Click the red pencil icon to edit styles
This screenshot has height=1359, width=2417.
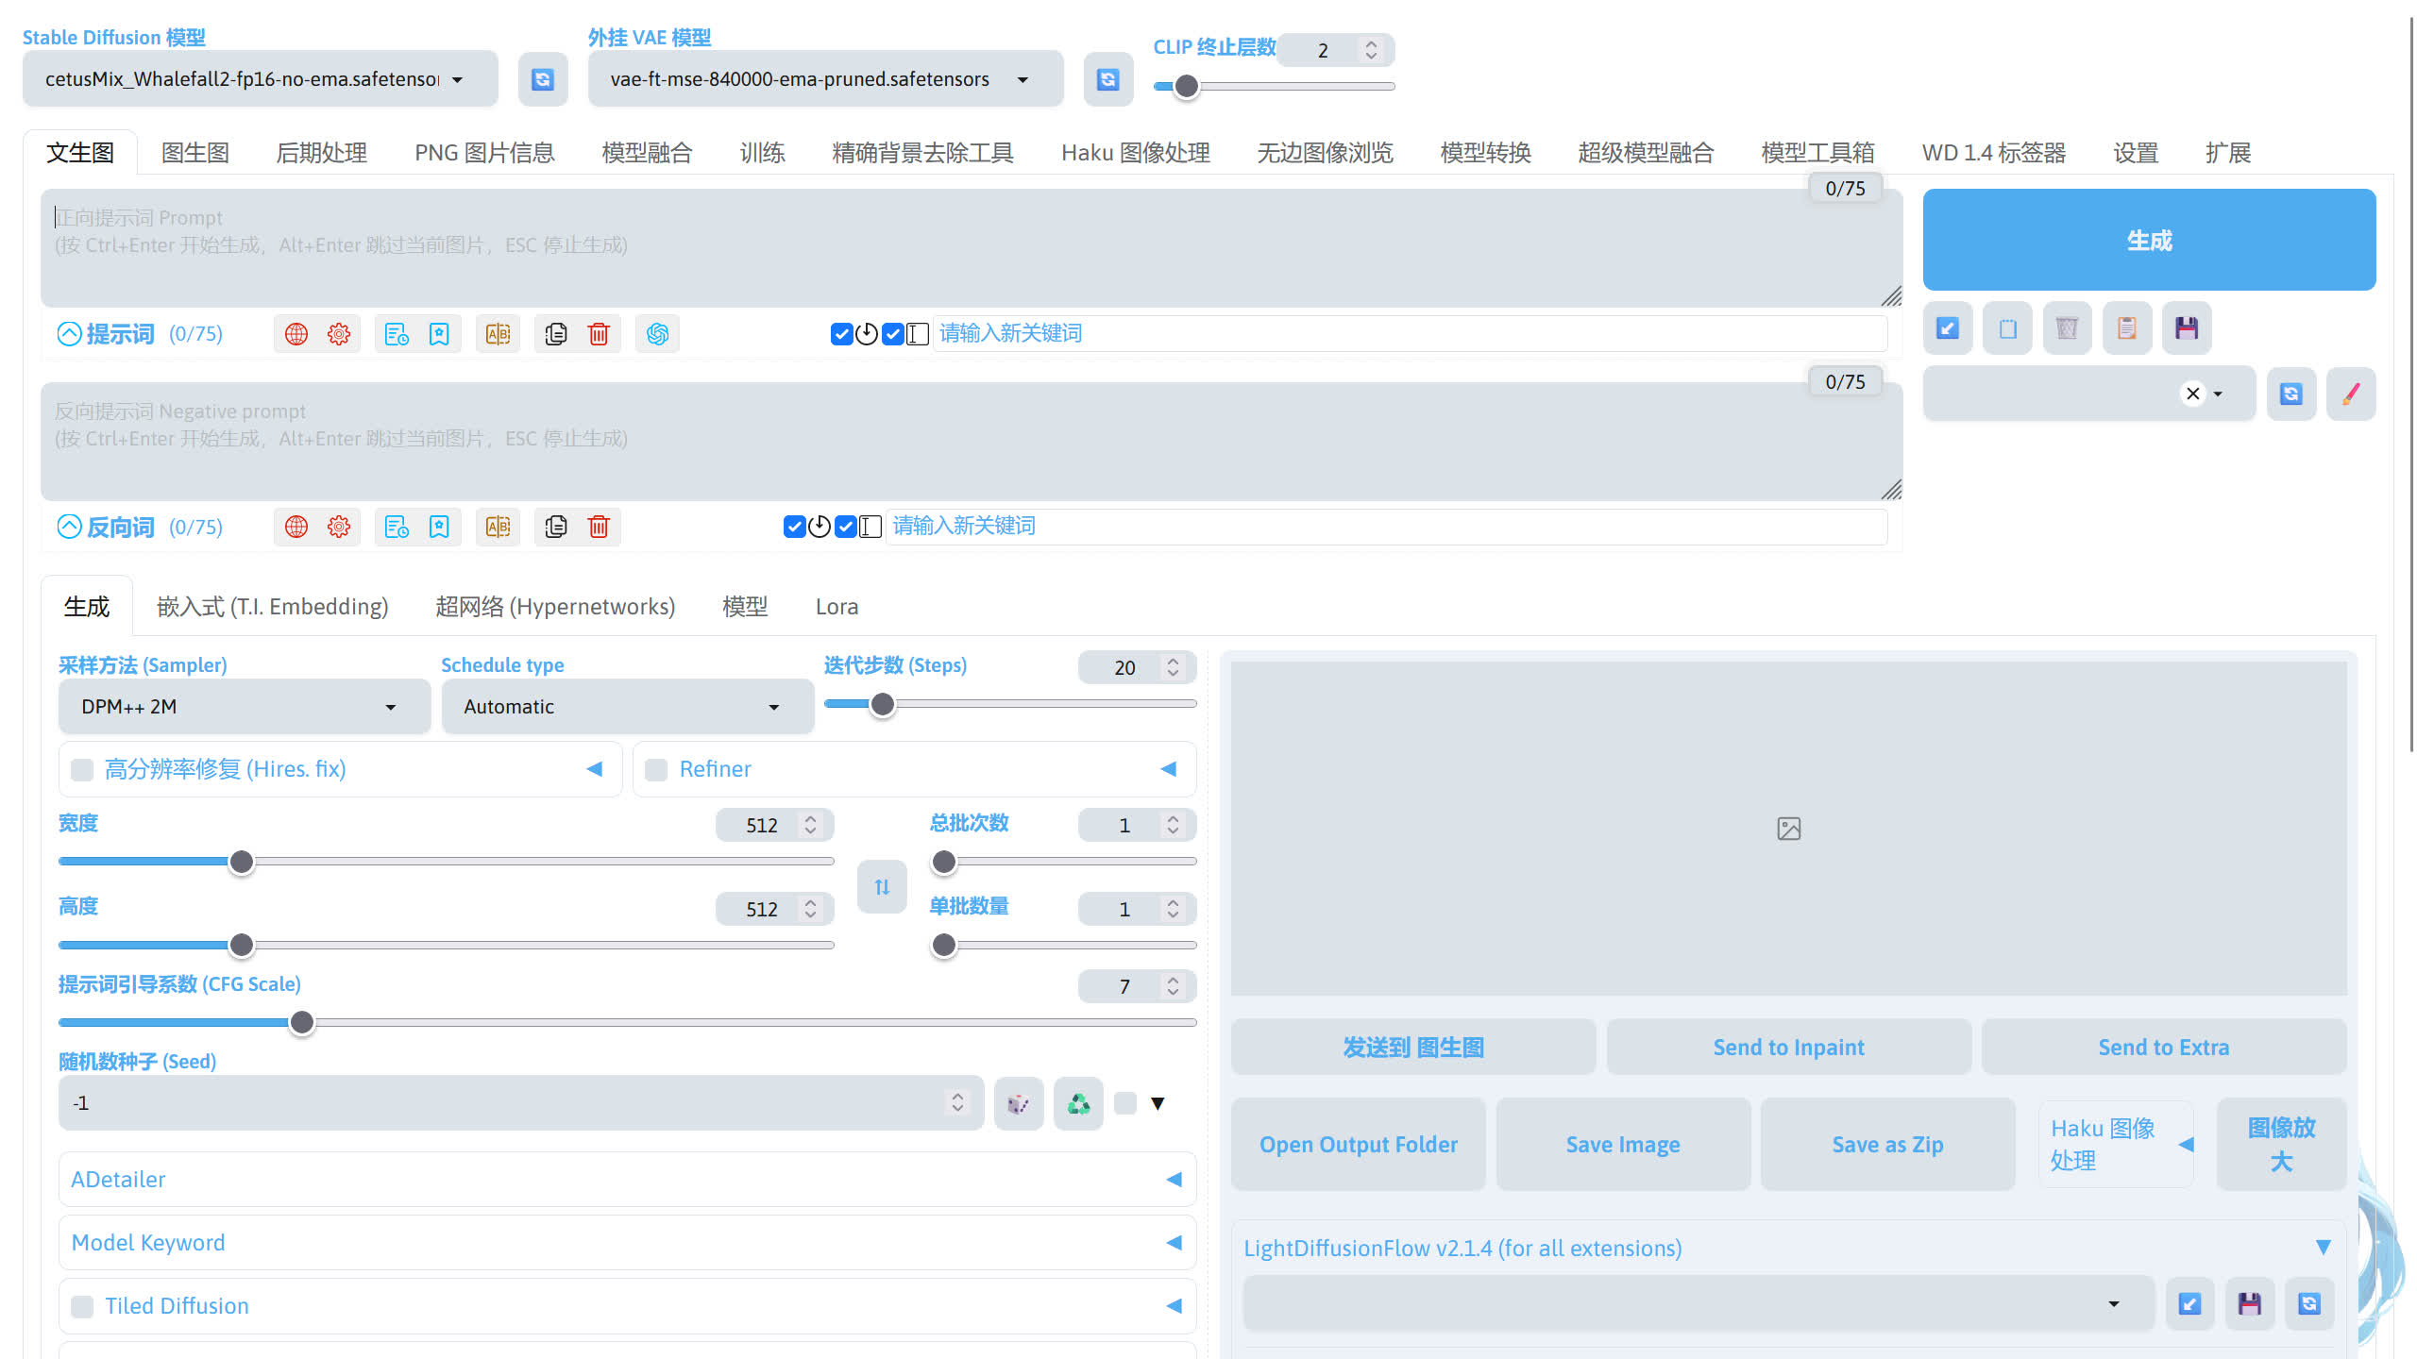2351,394
